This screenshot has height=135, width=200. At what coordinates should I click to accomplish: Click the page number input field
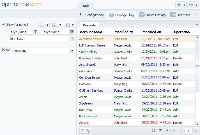(x=189, y=131)
